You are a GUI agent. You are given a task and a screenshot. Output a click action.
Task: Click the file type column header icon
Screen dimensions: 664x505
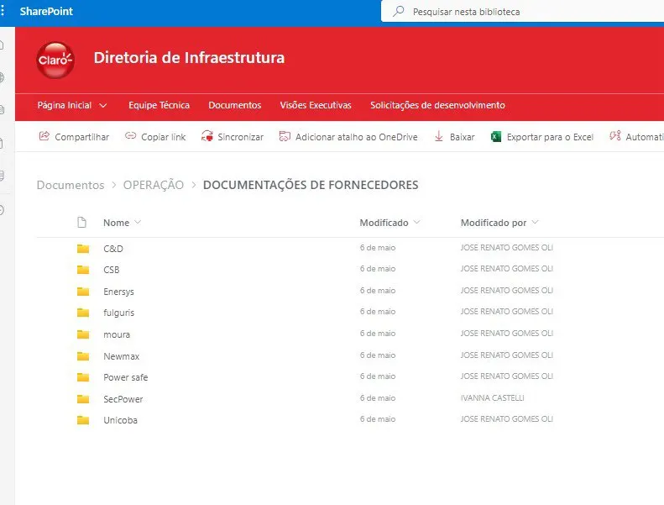[x=81, y=222]
